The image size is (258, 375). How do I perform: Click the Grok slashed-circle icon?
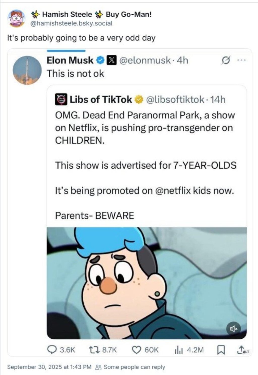coord(225,60)
